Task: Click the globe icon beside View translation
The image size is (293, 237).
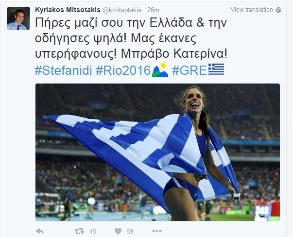Action: pyautogui.click(x=278, y=10)
